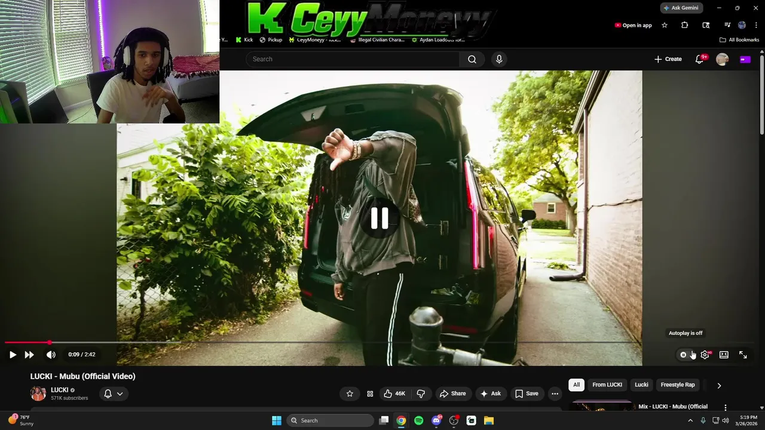Click Open in app button
Viewport: 765px width, 430px height.
(633, 25)
